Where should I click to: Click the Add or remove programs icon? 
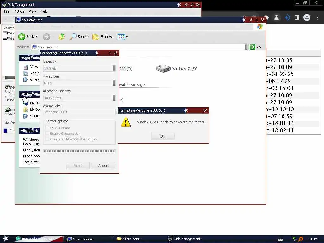[26, 73]
